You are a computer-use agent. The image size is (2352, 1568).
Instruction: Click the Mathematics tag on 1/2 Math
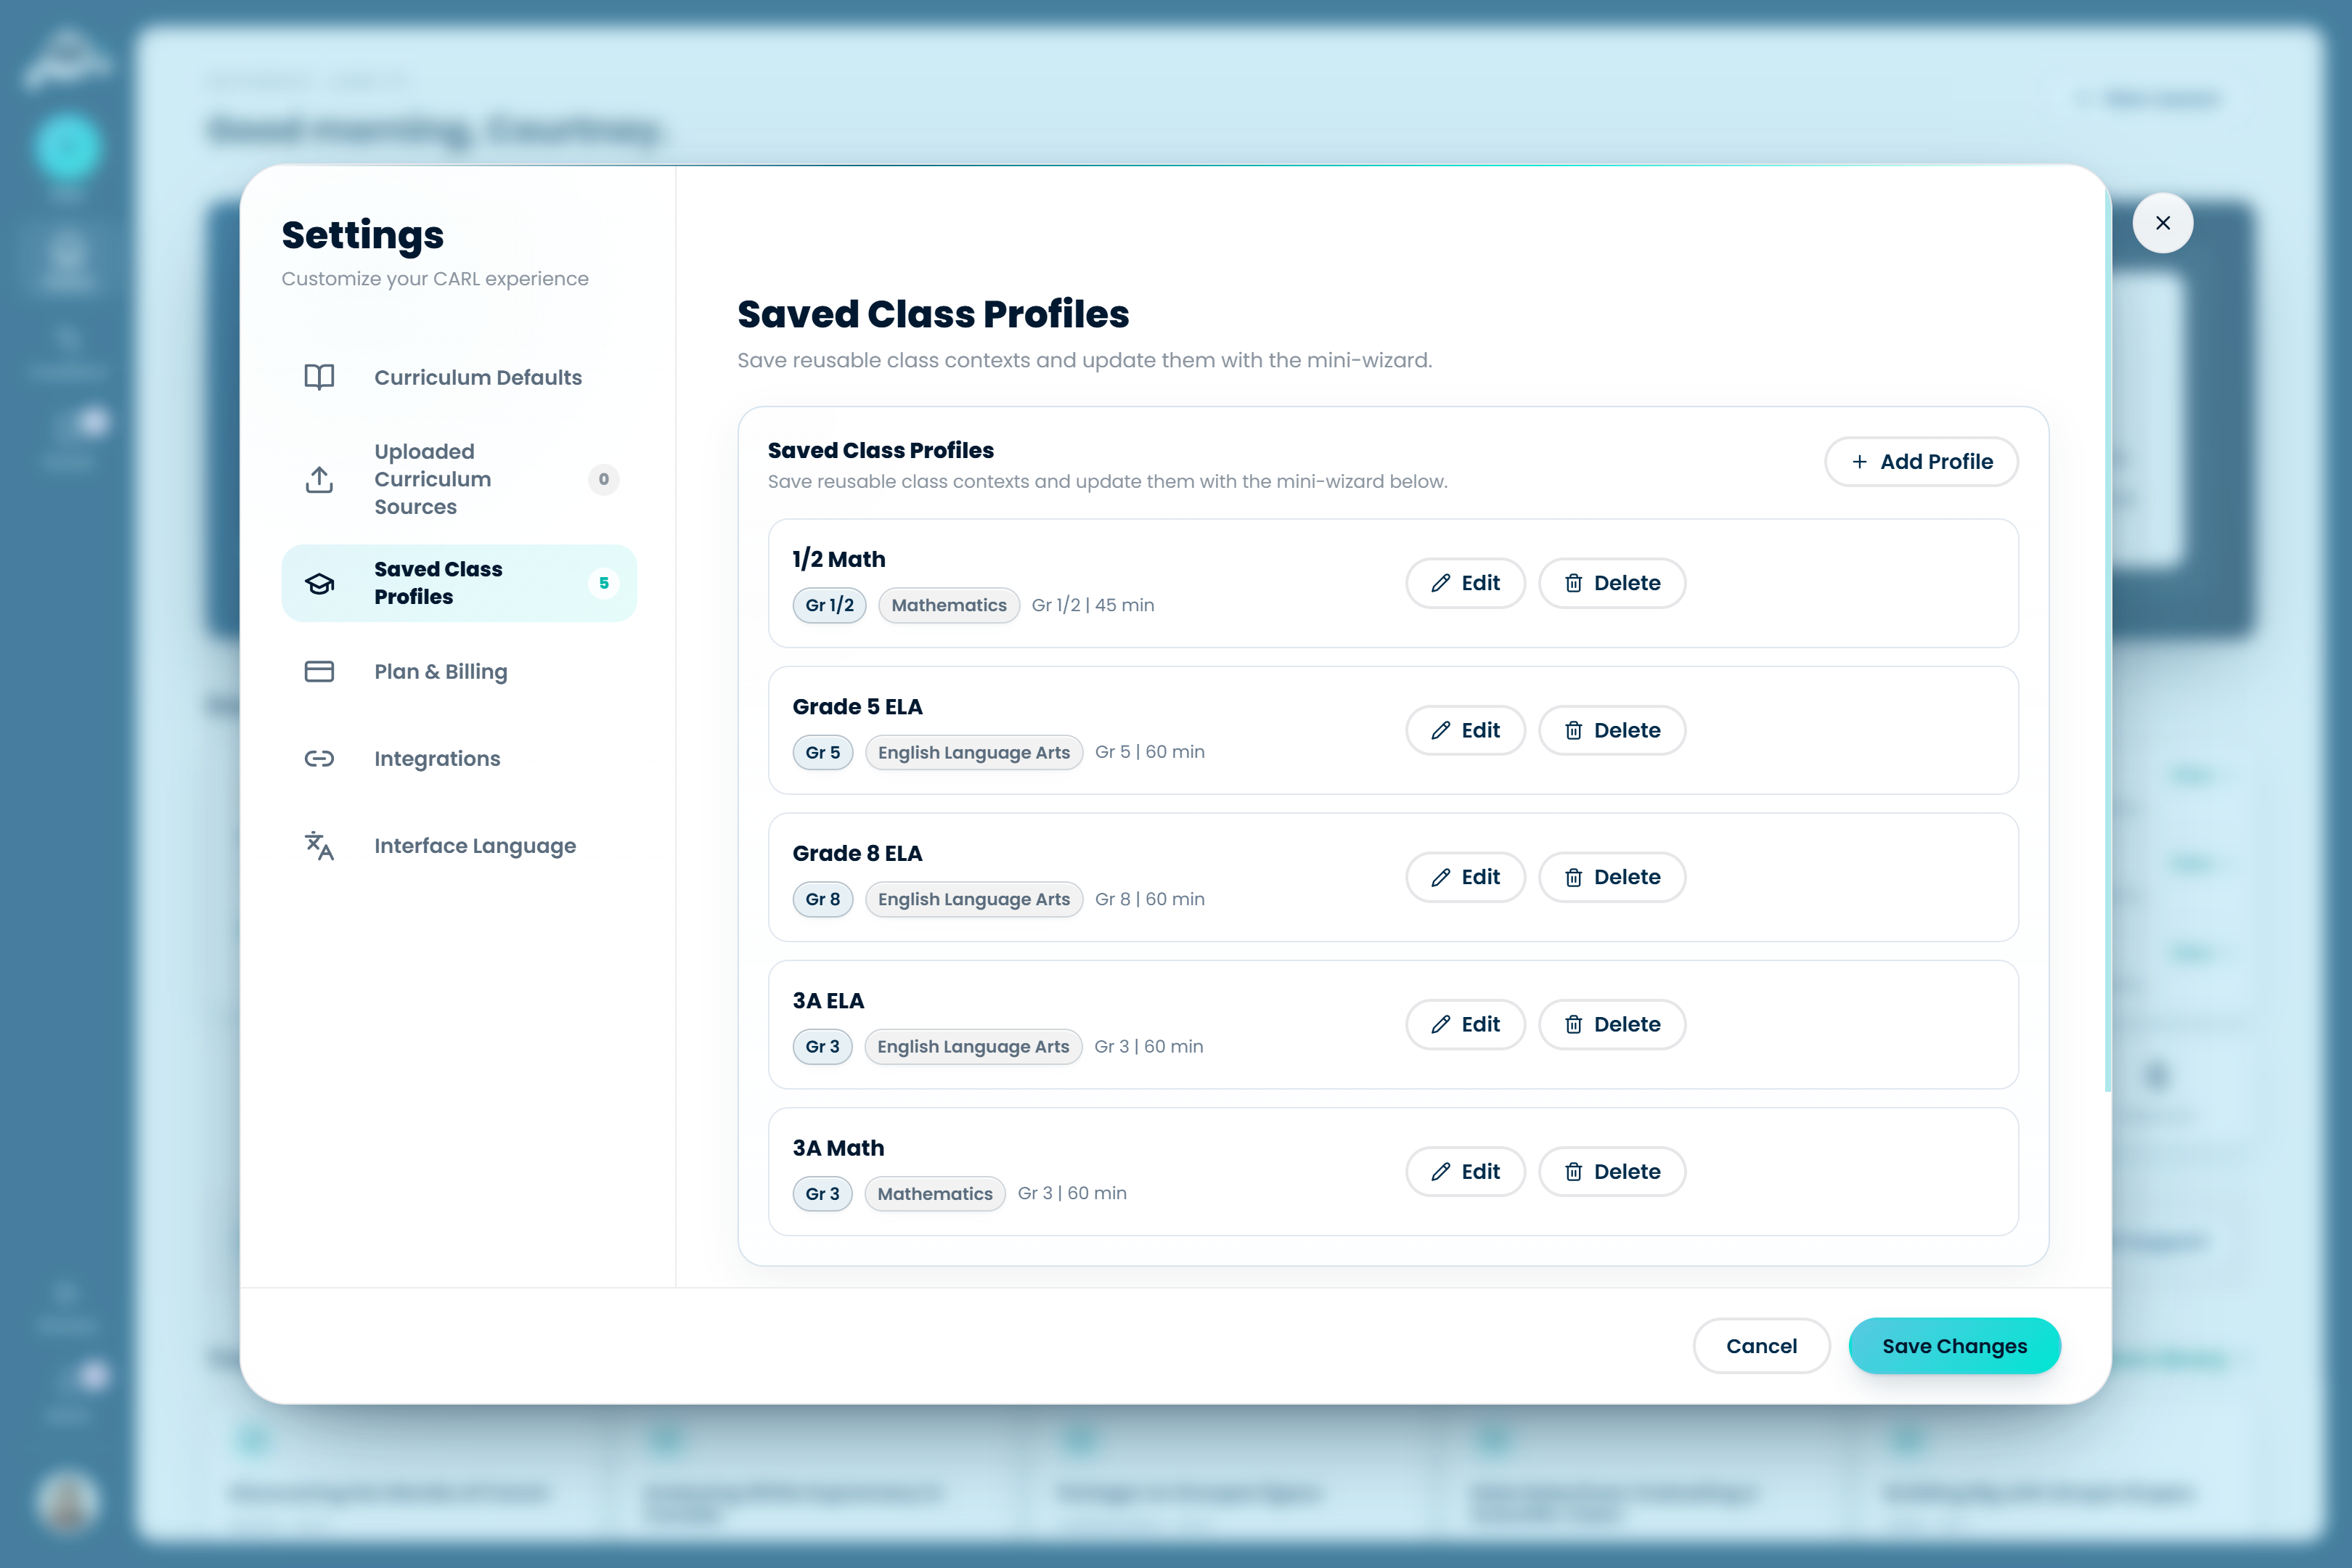tap(949, 605)
